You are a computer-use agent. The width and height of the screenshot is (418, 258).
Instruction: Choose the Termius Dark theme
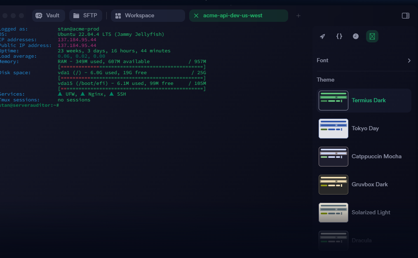[364, 101]
